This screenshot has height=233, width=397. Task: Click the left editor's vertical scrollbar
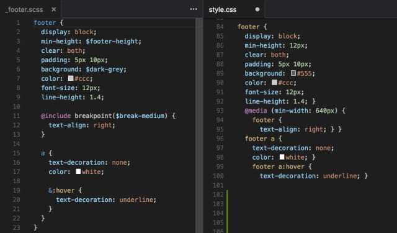pyautogui.click(x=199, y=126)
